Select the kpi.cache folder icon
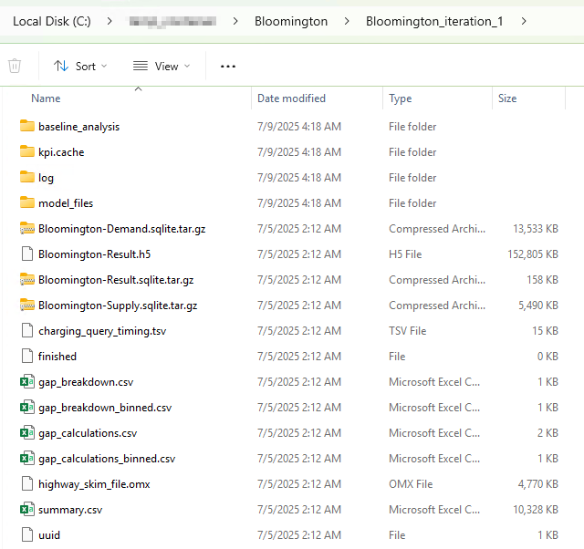 tap(27, 151)
